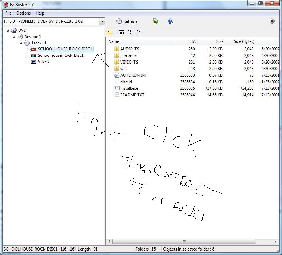The width and height of the screenshot is (282, 255).
Task: Select the Track 01 tree label
Action: click(39, 43)
